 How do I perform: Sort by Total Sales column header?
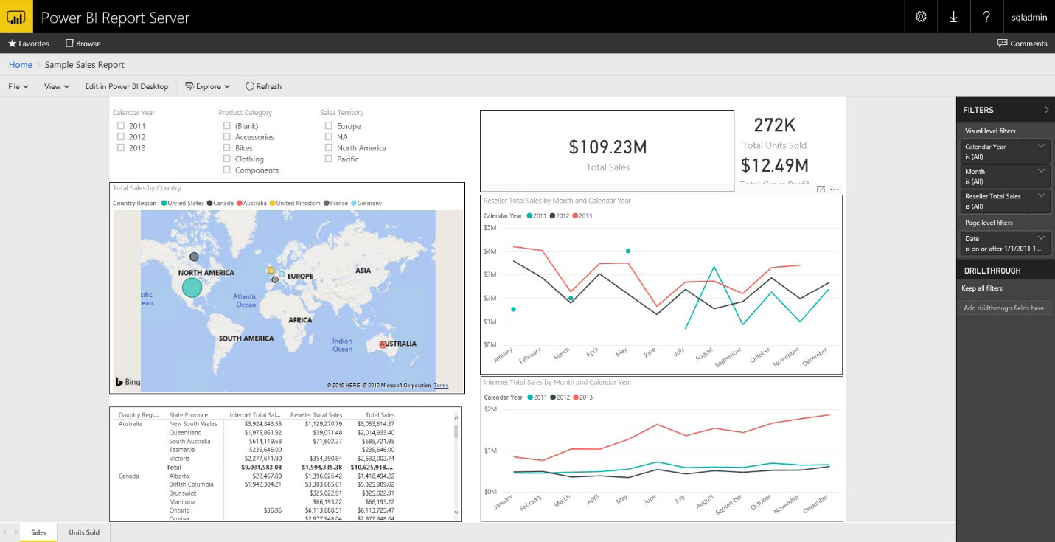[x=380, y=415]
